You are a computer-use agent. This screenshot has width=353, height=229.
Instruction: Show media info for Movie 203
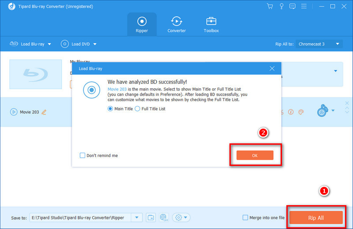(291, 112)
